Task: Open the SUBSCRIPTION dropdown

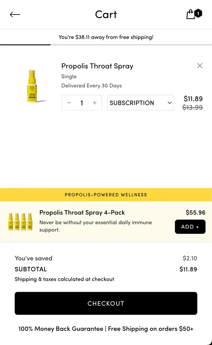Action: (140, 103)
